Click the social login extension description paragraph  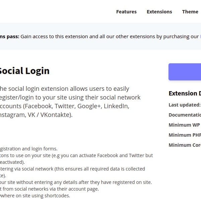pyautogui.click(x=70, y=102)
